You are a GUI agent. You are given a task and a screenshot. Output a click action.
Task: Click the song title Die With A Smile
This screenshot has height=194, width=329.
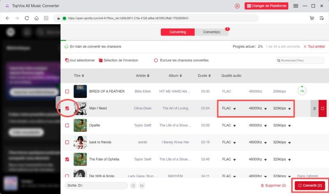tap(102, 176)
